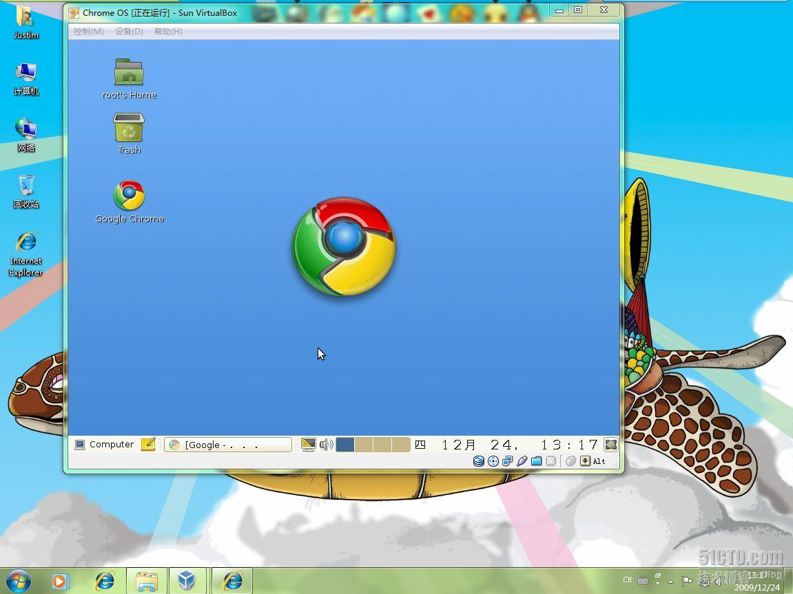This screenshot has height=594, width=793.
Task: Maximize the VirtualBox window
Action: click(578, 10)
